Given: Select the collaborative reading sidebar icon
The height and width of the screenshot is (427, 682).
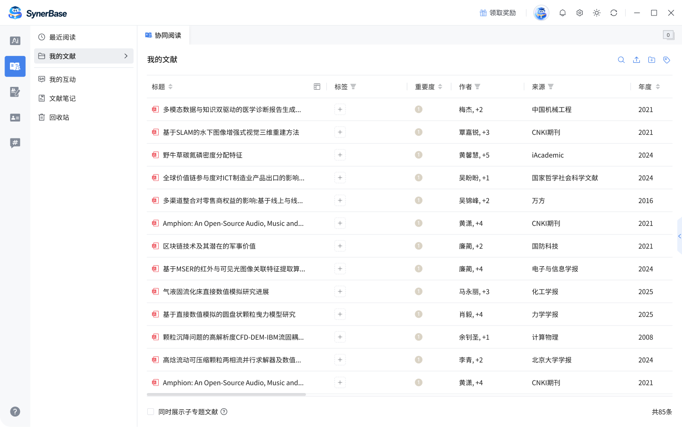Looking at the screenshot, I should point(15,66).
